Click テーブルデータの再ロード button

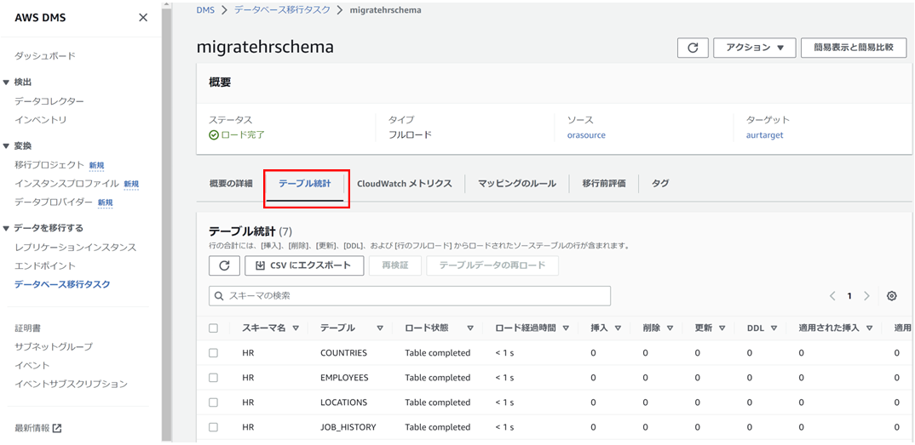(x=492, y=265)
